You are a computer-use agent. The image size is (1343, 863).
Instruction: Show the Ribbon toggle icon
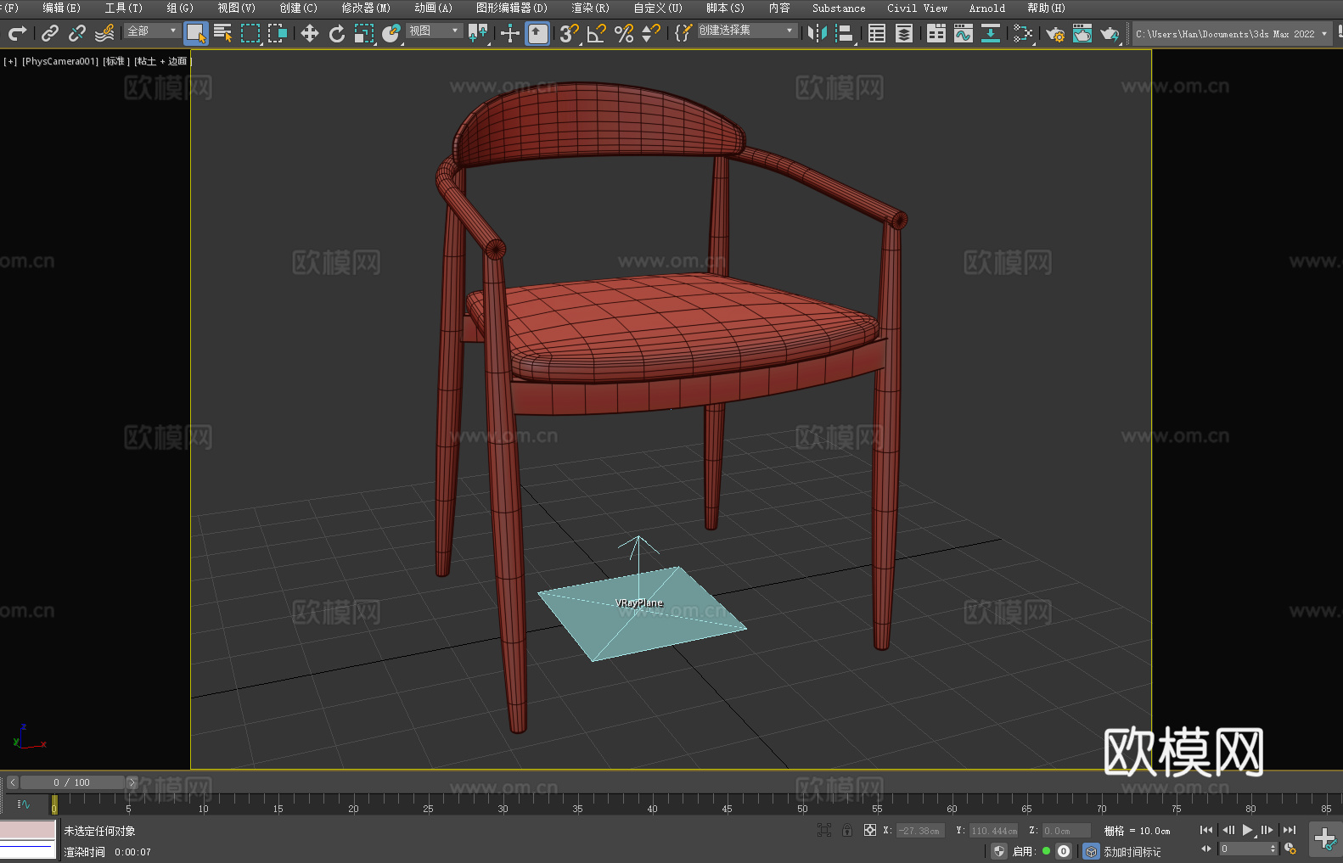click(936, 34)
